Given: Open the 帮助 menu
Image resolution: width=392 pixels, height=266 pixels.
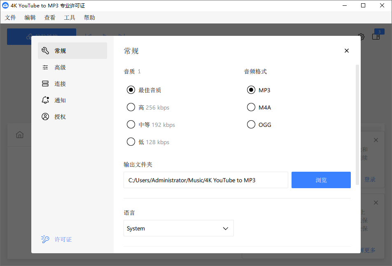Looking at the screenshot, I should point(89,17).
